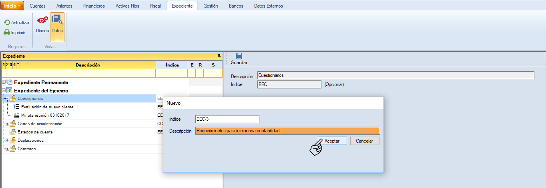Viewport: 546px width, 188px height.
Task: Click the Actualizar refresh icon
Action: coord(7,23)
